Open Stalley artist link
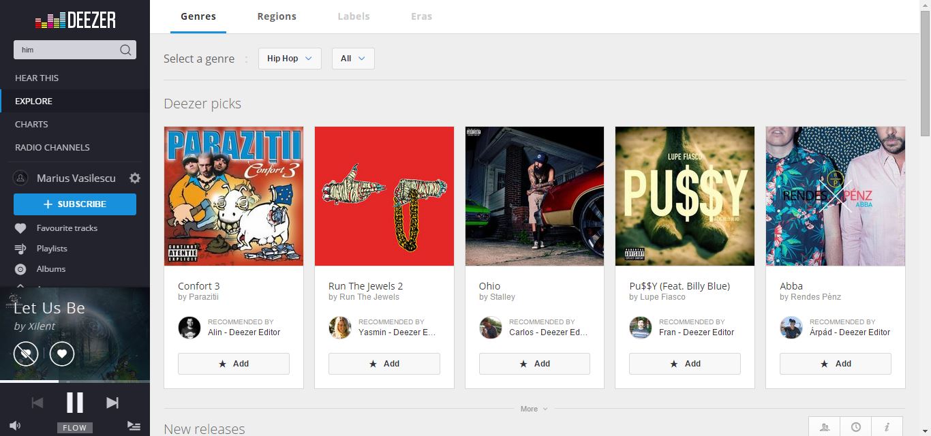 coord(502,297)
